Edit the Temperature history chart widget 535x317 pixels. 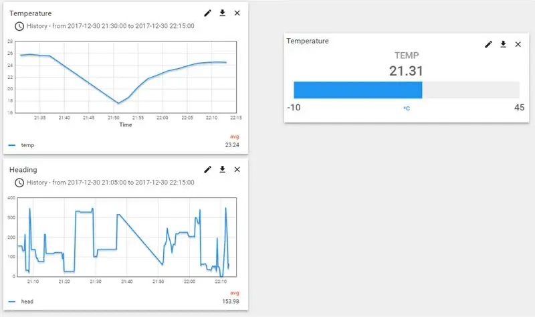click(207, 13)
